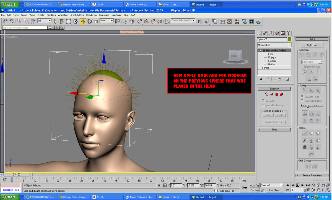Open the Material Editor
Image resolution: width=332 pixels, height=200 pixels.
point(237,21)
